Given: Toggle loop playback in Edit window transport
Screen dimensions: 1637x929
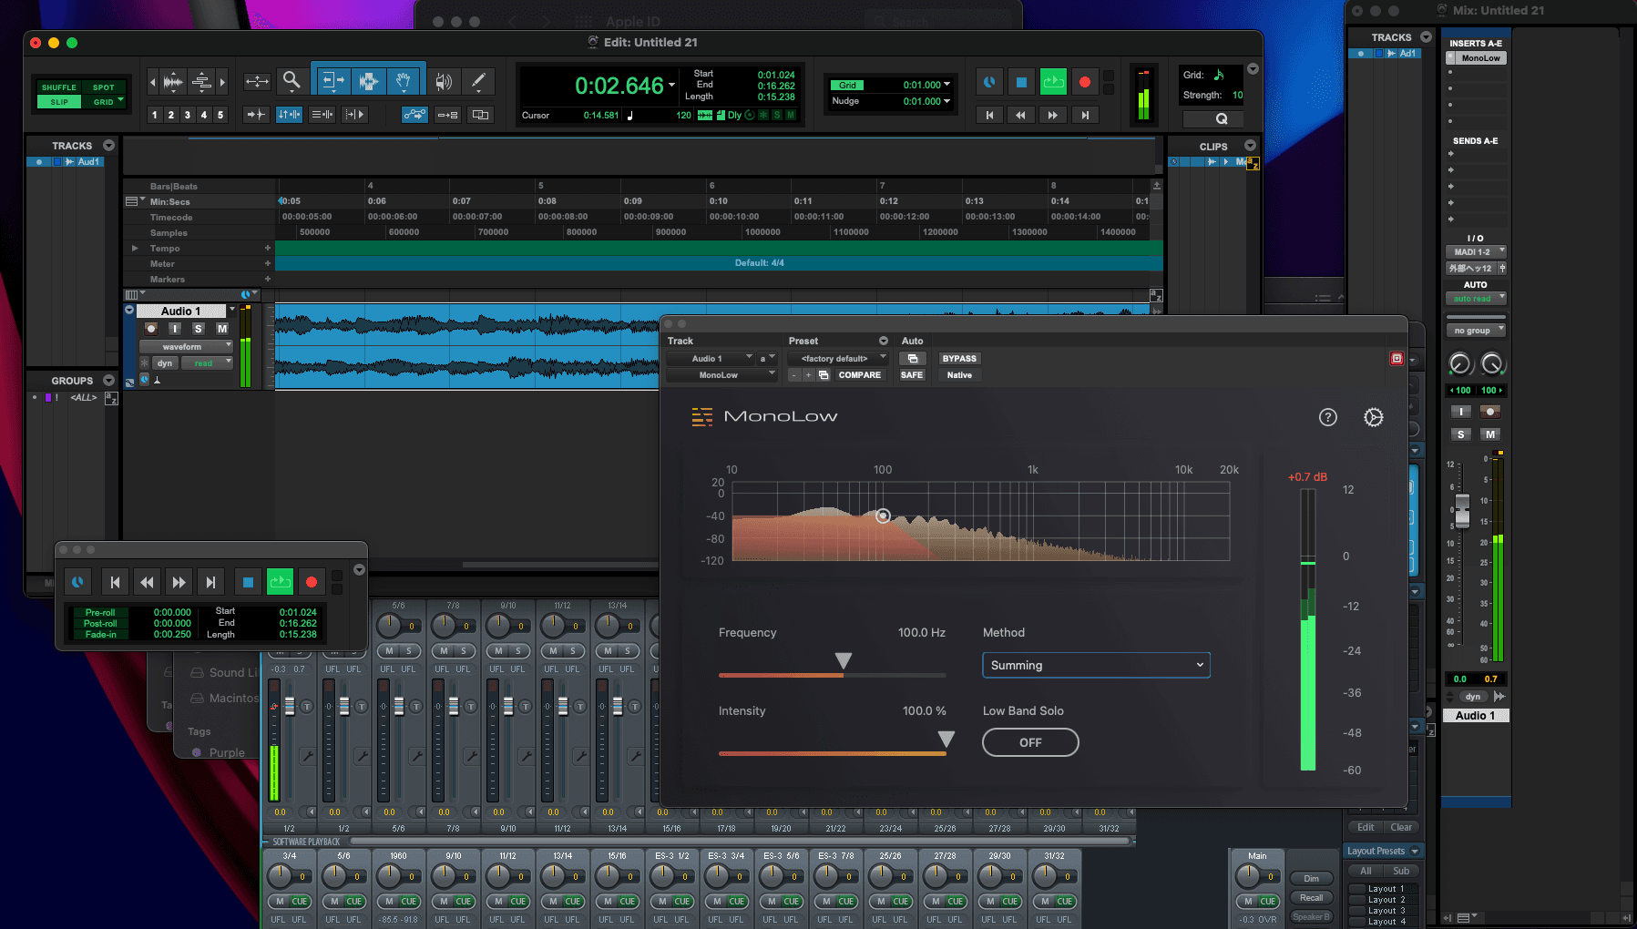Looking at the screenshot, I should tap(1053, 82).
